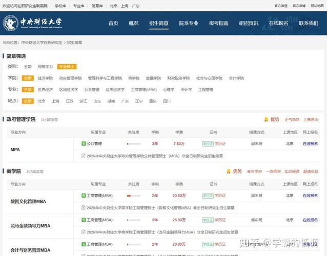The height and width of the screenshot is (256, 327).
Task: Filter by 管理科学与工程学院
Action: coord(105,78)
